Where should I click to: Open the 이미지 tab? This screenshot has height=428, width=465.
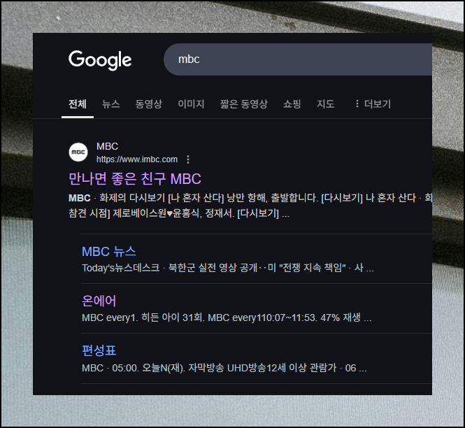[191, 104]
